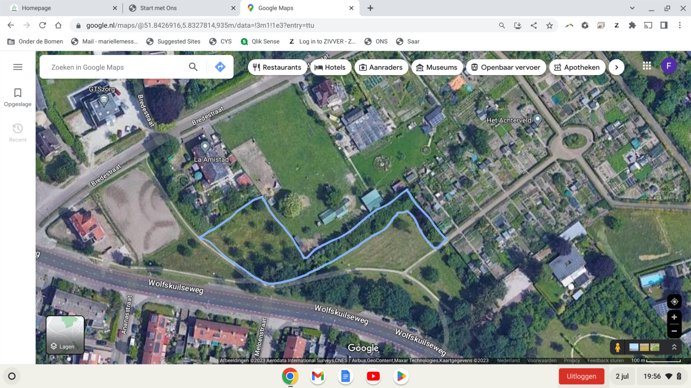Open the tab search dropdown arrow
Image resolution: width=691 pixels, height=388 pixels.
click(632, 8)
